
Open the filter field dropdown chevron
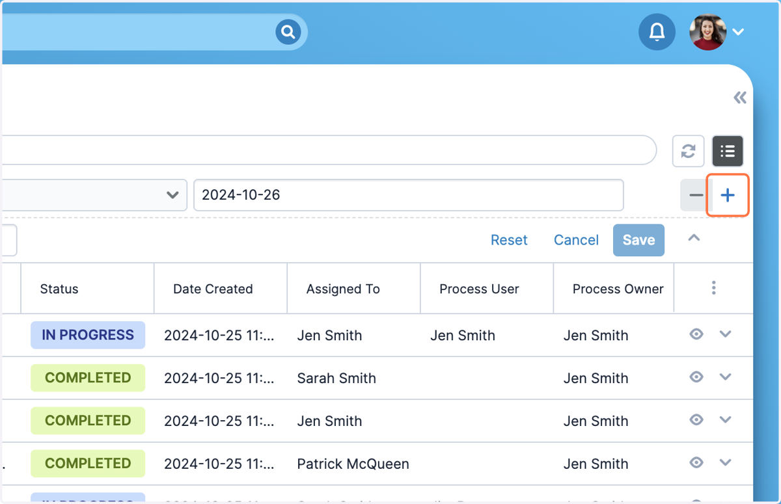[172, 195]
